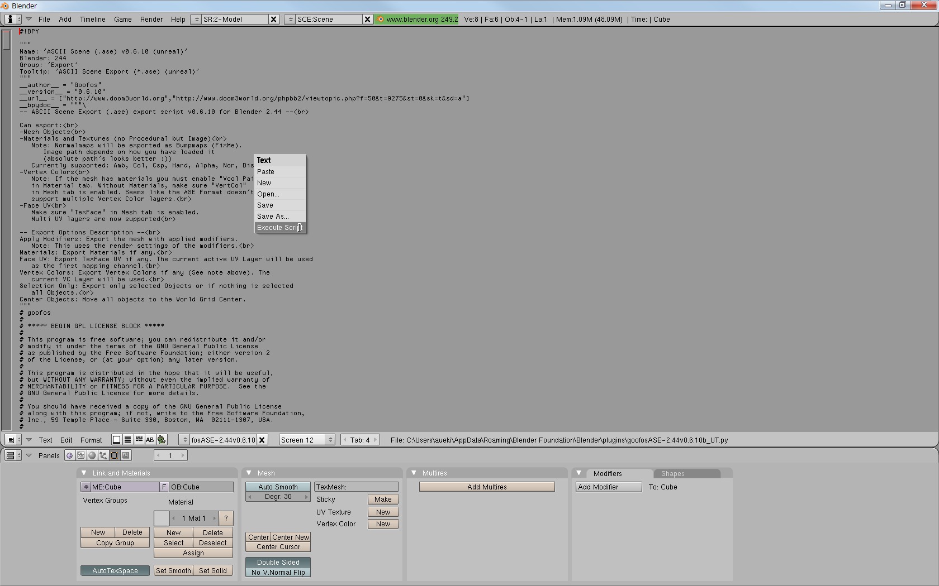Viewport: 939px width, 586px height.
Task: Enable Python text plugins icon
Action: coord(162,440)
